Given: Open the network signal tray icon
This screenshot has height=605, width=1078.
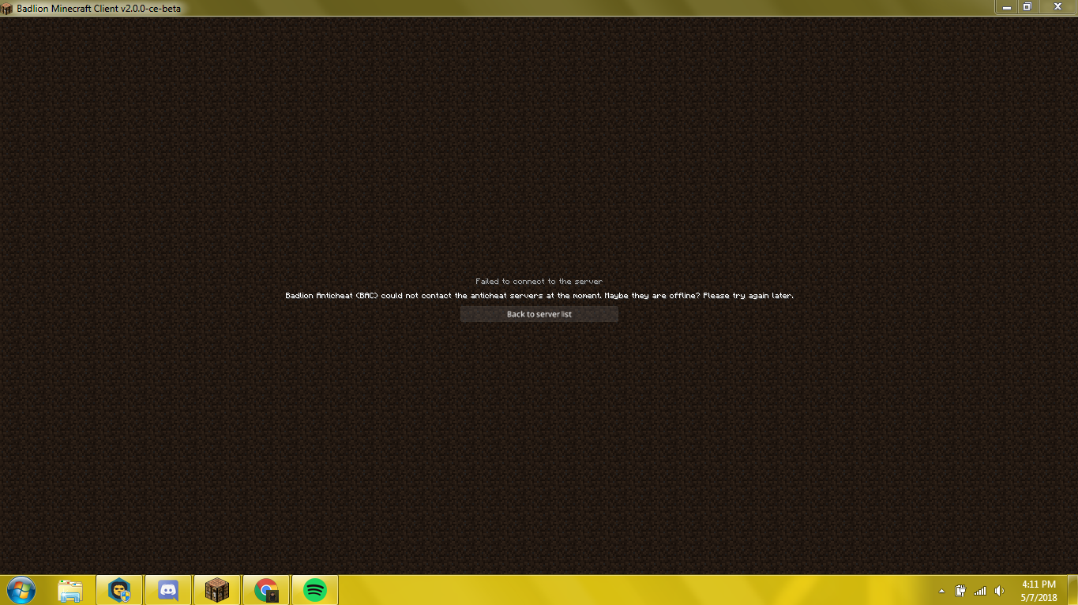Looking at the screenshot, I should [x=980, y=590].
